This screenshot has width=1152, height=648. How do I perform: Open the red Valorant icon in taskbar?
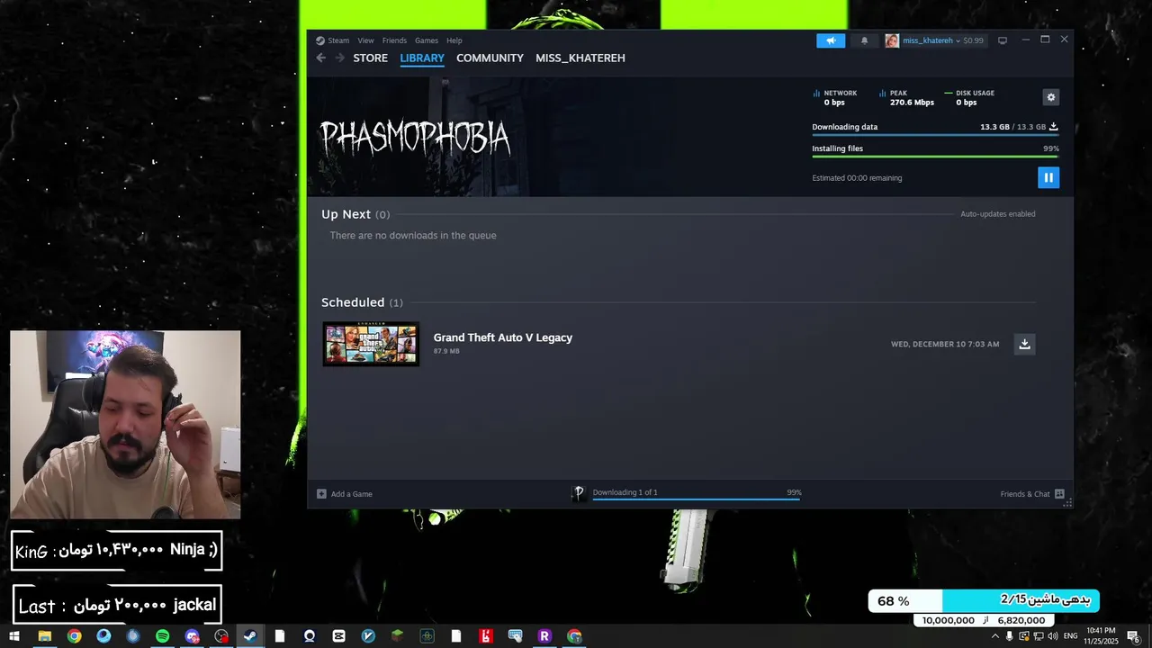485,636
